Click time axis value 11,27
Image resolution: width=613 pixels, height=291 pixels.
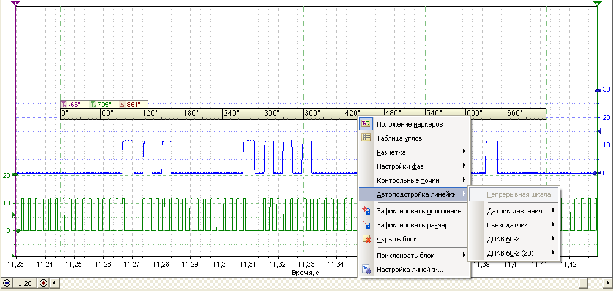coord(132,264)
